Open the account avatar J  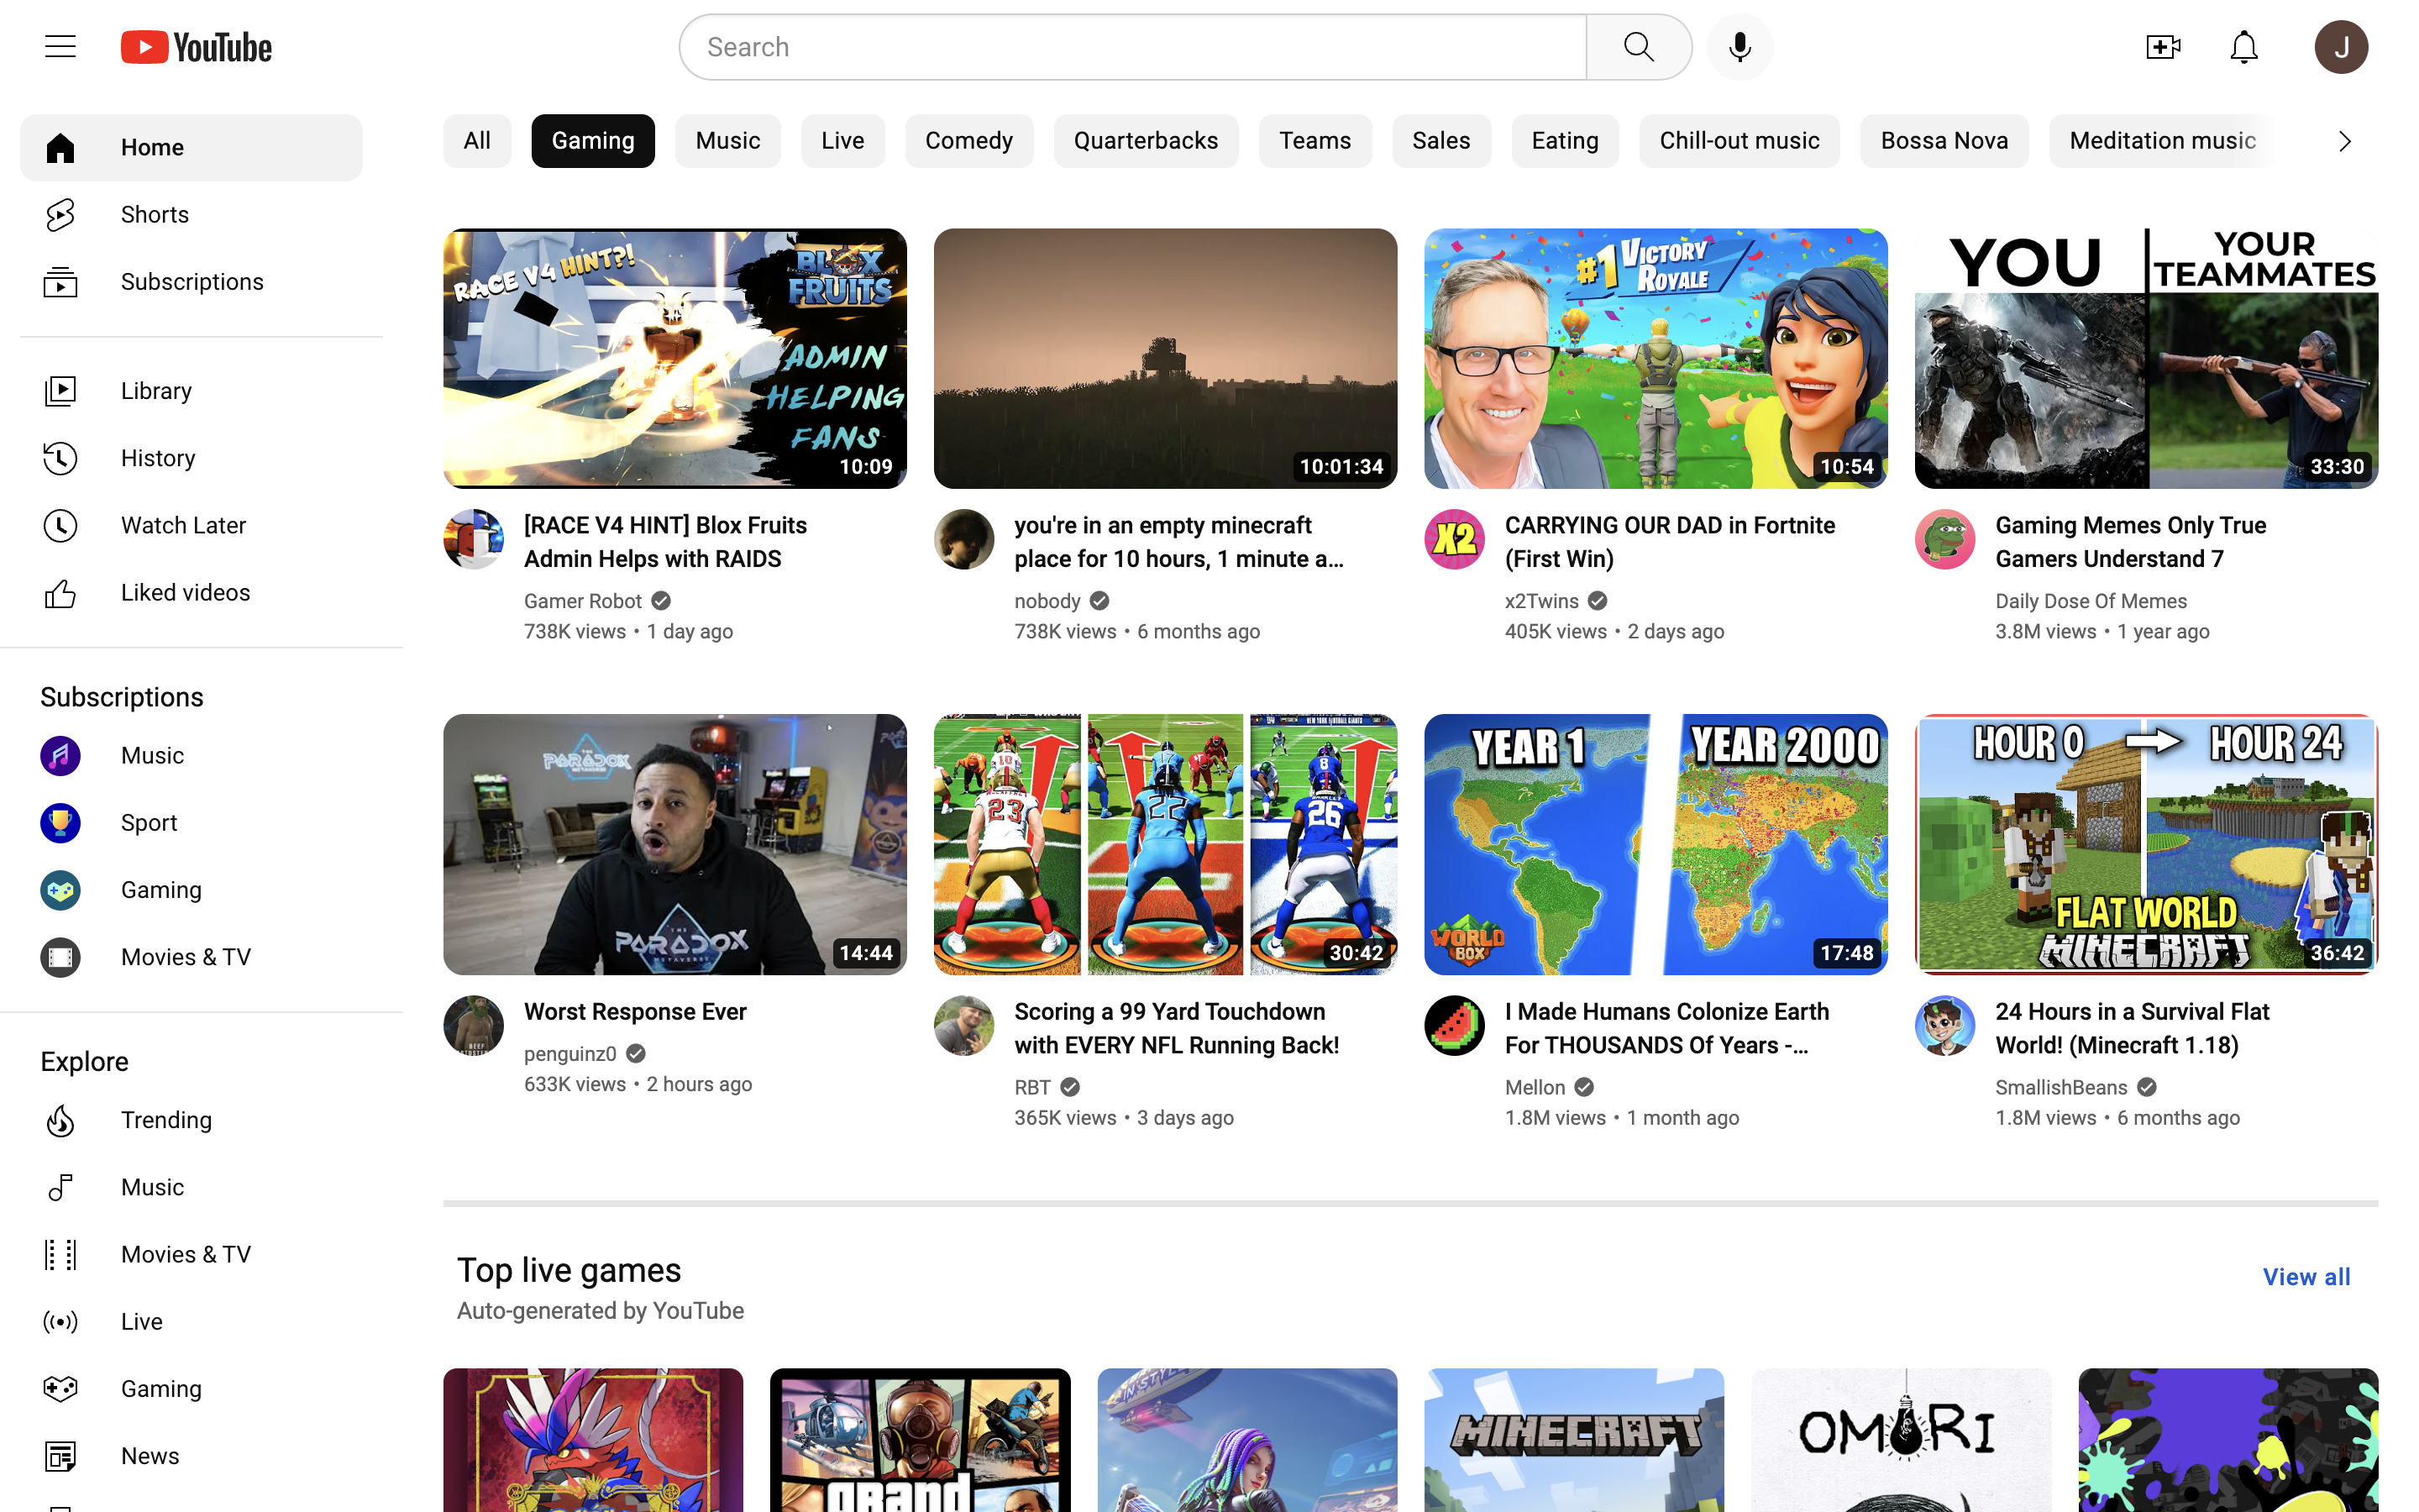coord(2341,47)
